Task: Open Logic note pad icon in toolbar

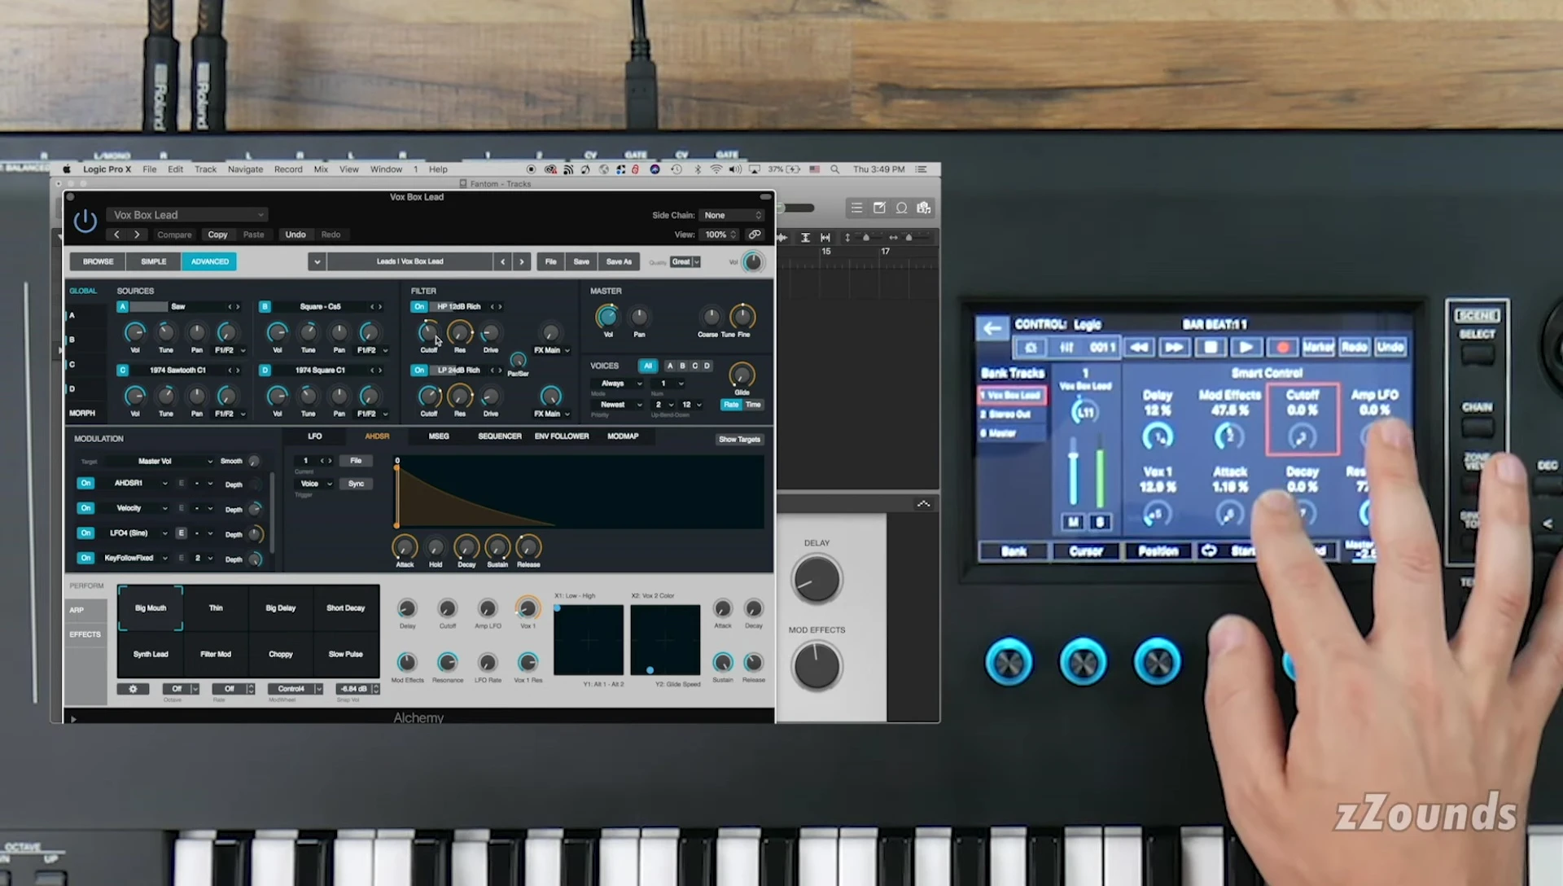Action: coord(879,208)
